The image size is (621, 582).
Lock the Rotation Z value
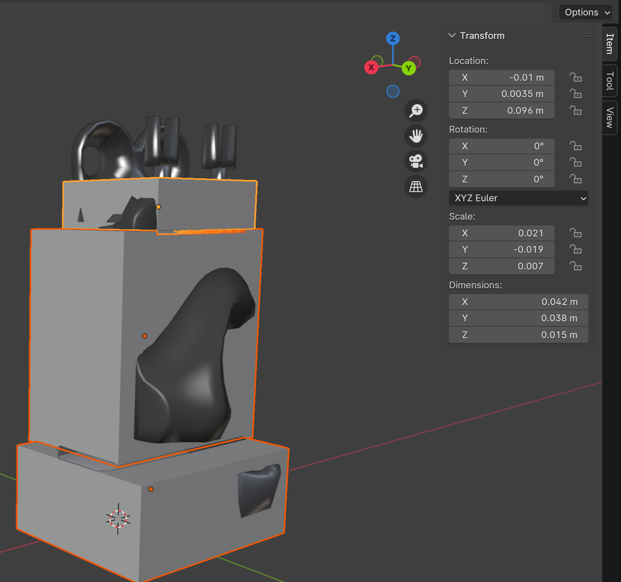[575, 179]
